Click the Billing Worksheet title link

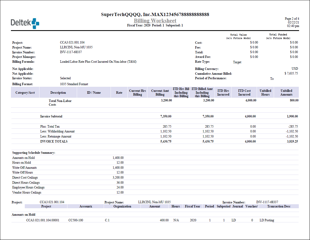[155, 21]
